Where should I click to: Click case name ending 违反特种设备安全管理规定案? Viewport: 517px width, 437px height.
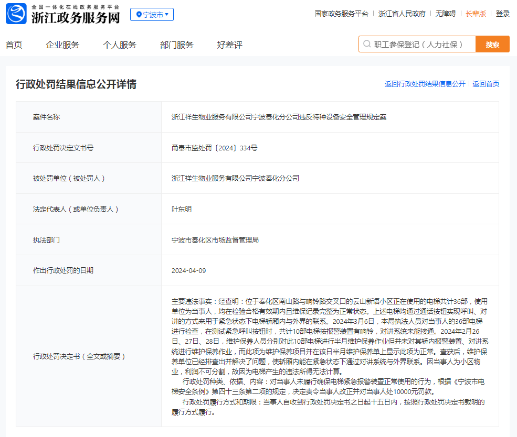[279, 117]
